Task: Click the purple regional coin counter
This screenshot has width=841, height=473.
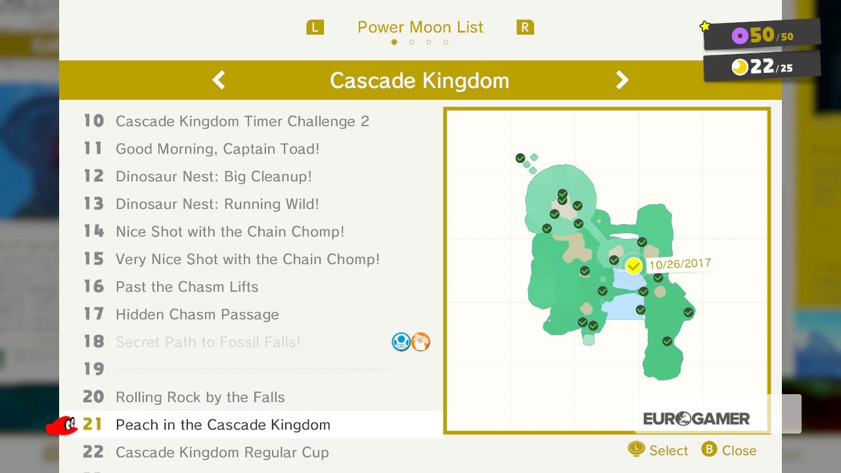Action: coord(762,35)
